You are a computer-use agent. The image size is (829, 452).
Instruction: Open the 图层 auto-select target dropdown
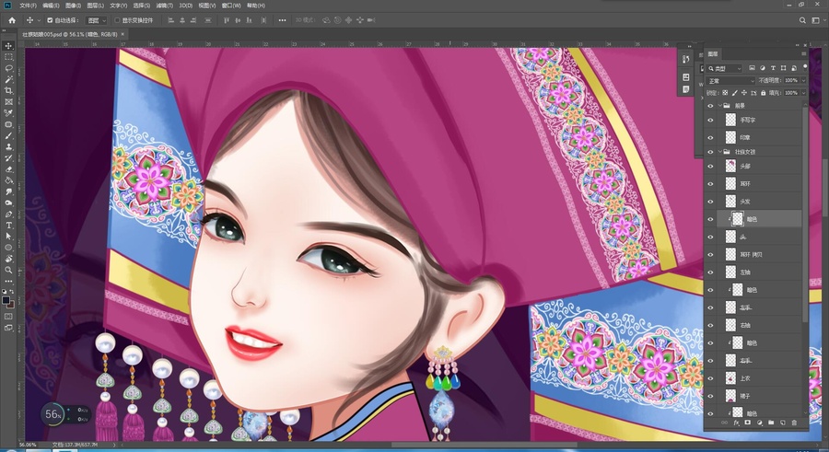coord(97,20)
